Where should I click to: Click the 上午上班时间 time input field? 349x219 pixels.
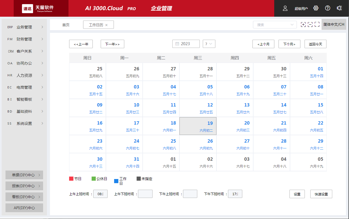(x=100, y=194)
